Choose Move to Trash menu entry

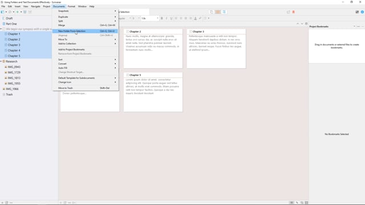click(x=85, y=88)
